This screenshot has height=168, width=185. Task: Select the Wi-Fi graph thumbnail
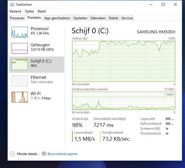click(x=20, y=97)
